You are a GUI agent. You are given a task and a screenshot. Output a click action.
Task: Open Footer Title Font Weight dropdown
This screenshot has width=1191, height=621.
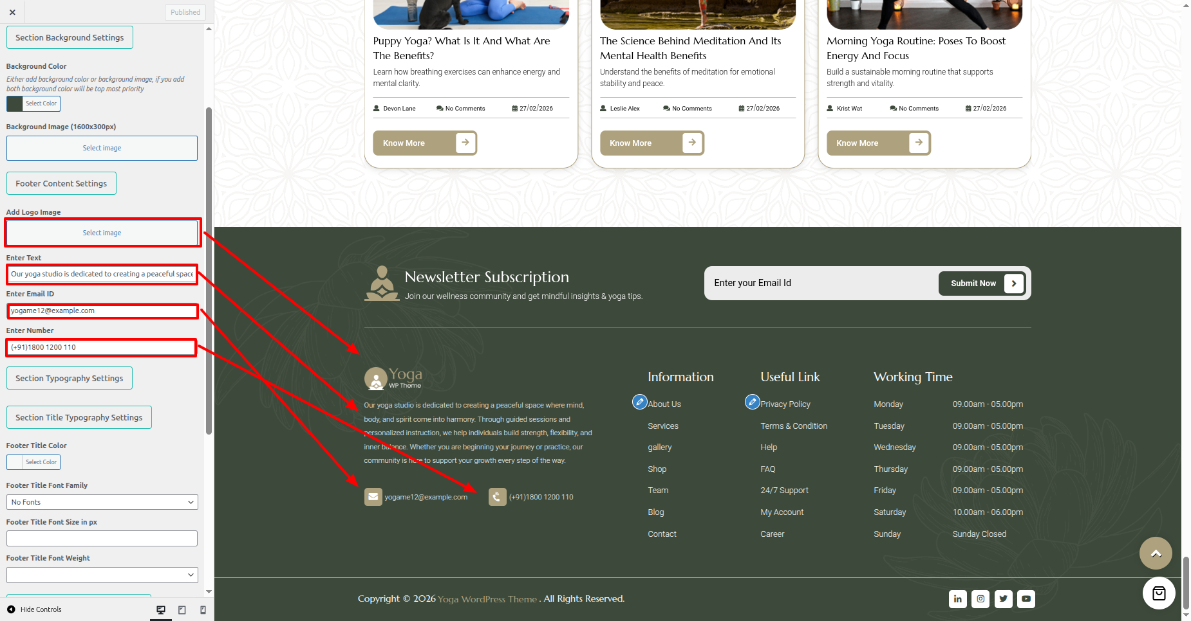coord(102,575)
